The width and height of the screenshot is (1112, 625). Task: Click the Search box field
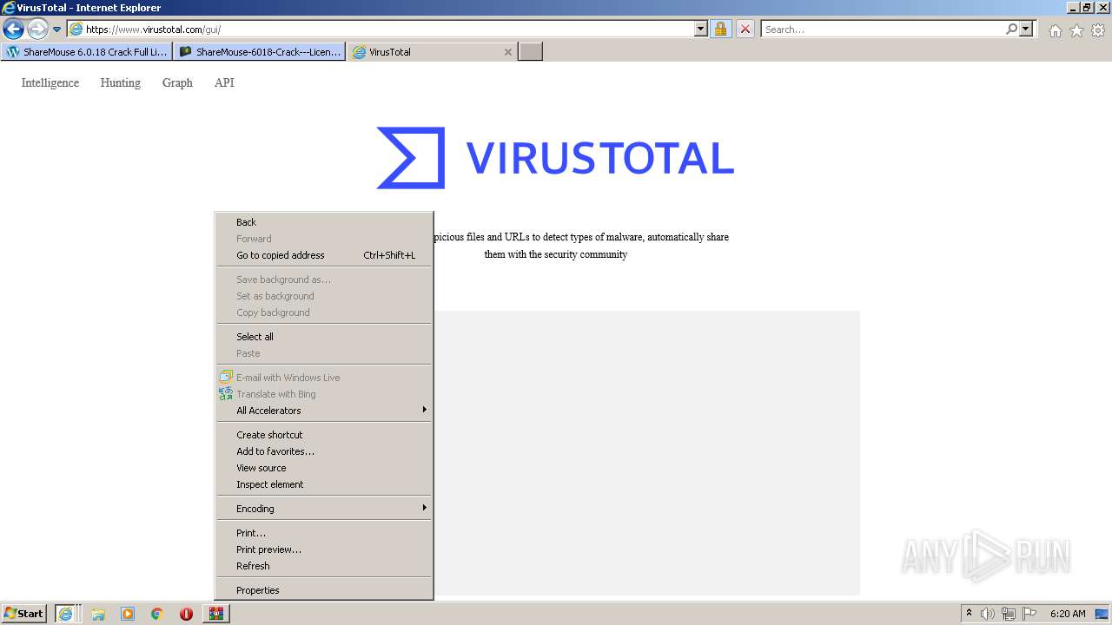pos(882,29)
